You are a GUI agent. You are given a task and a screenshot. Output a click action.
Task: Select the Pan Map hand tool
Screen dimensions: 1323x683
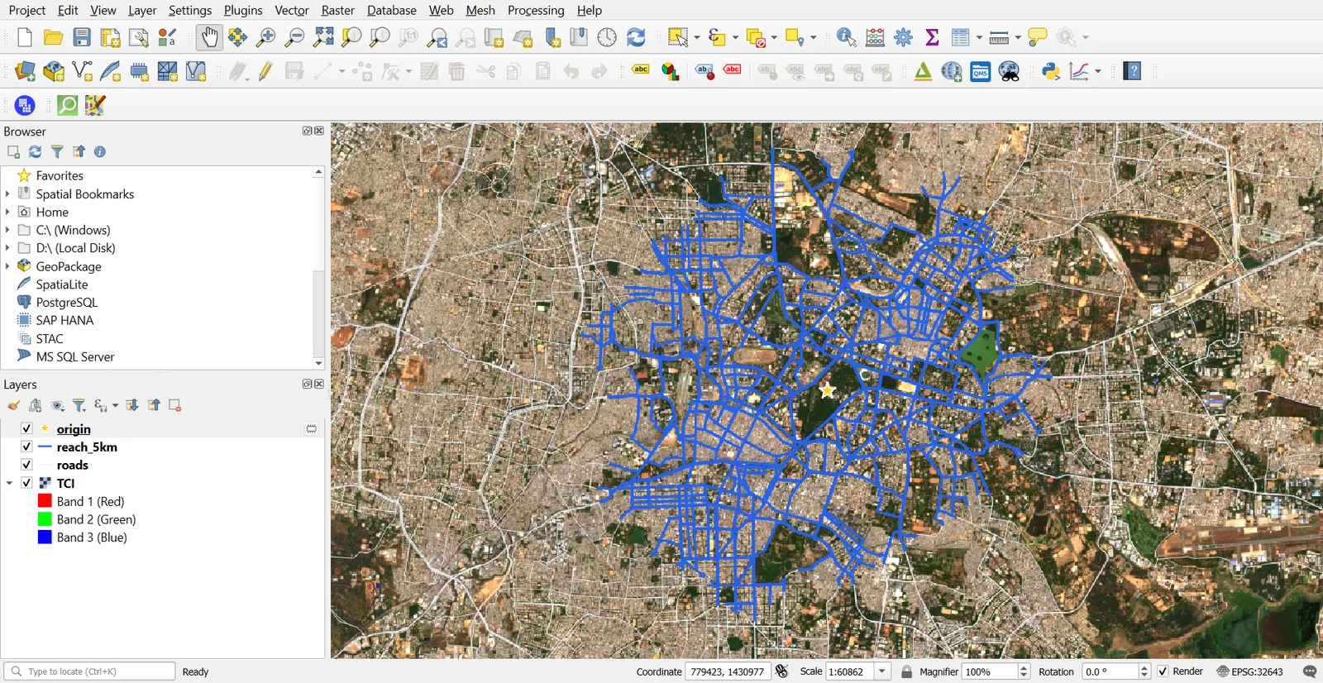pos(209,37)
